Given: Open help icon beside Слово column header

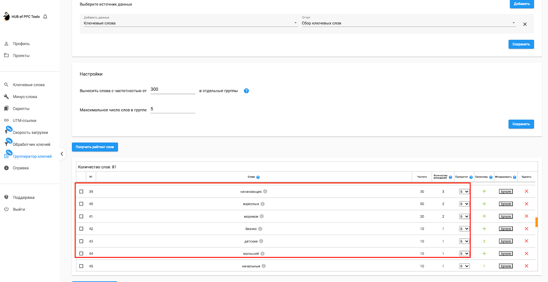Looking at the screenshot, I should 258,177.
